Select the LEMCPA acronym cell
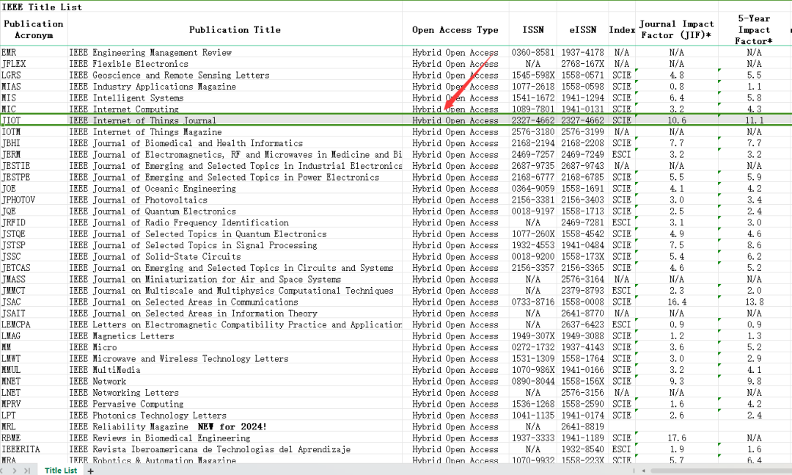This screenshot has width=792, height=475. pos(34,324)
